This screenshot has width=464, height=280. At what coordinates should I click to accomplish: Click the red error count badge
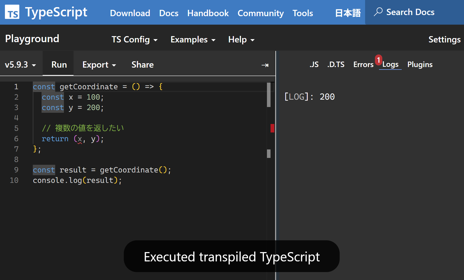pos(378,60)
